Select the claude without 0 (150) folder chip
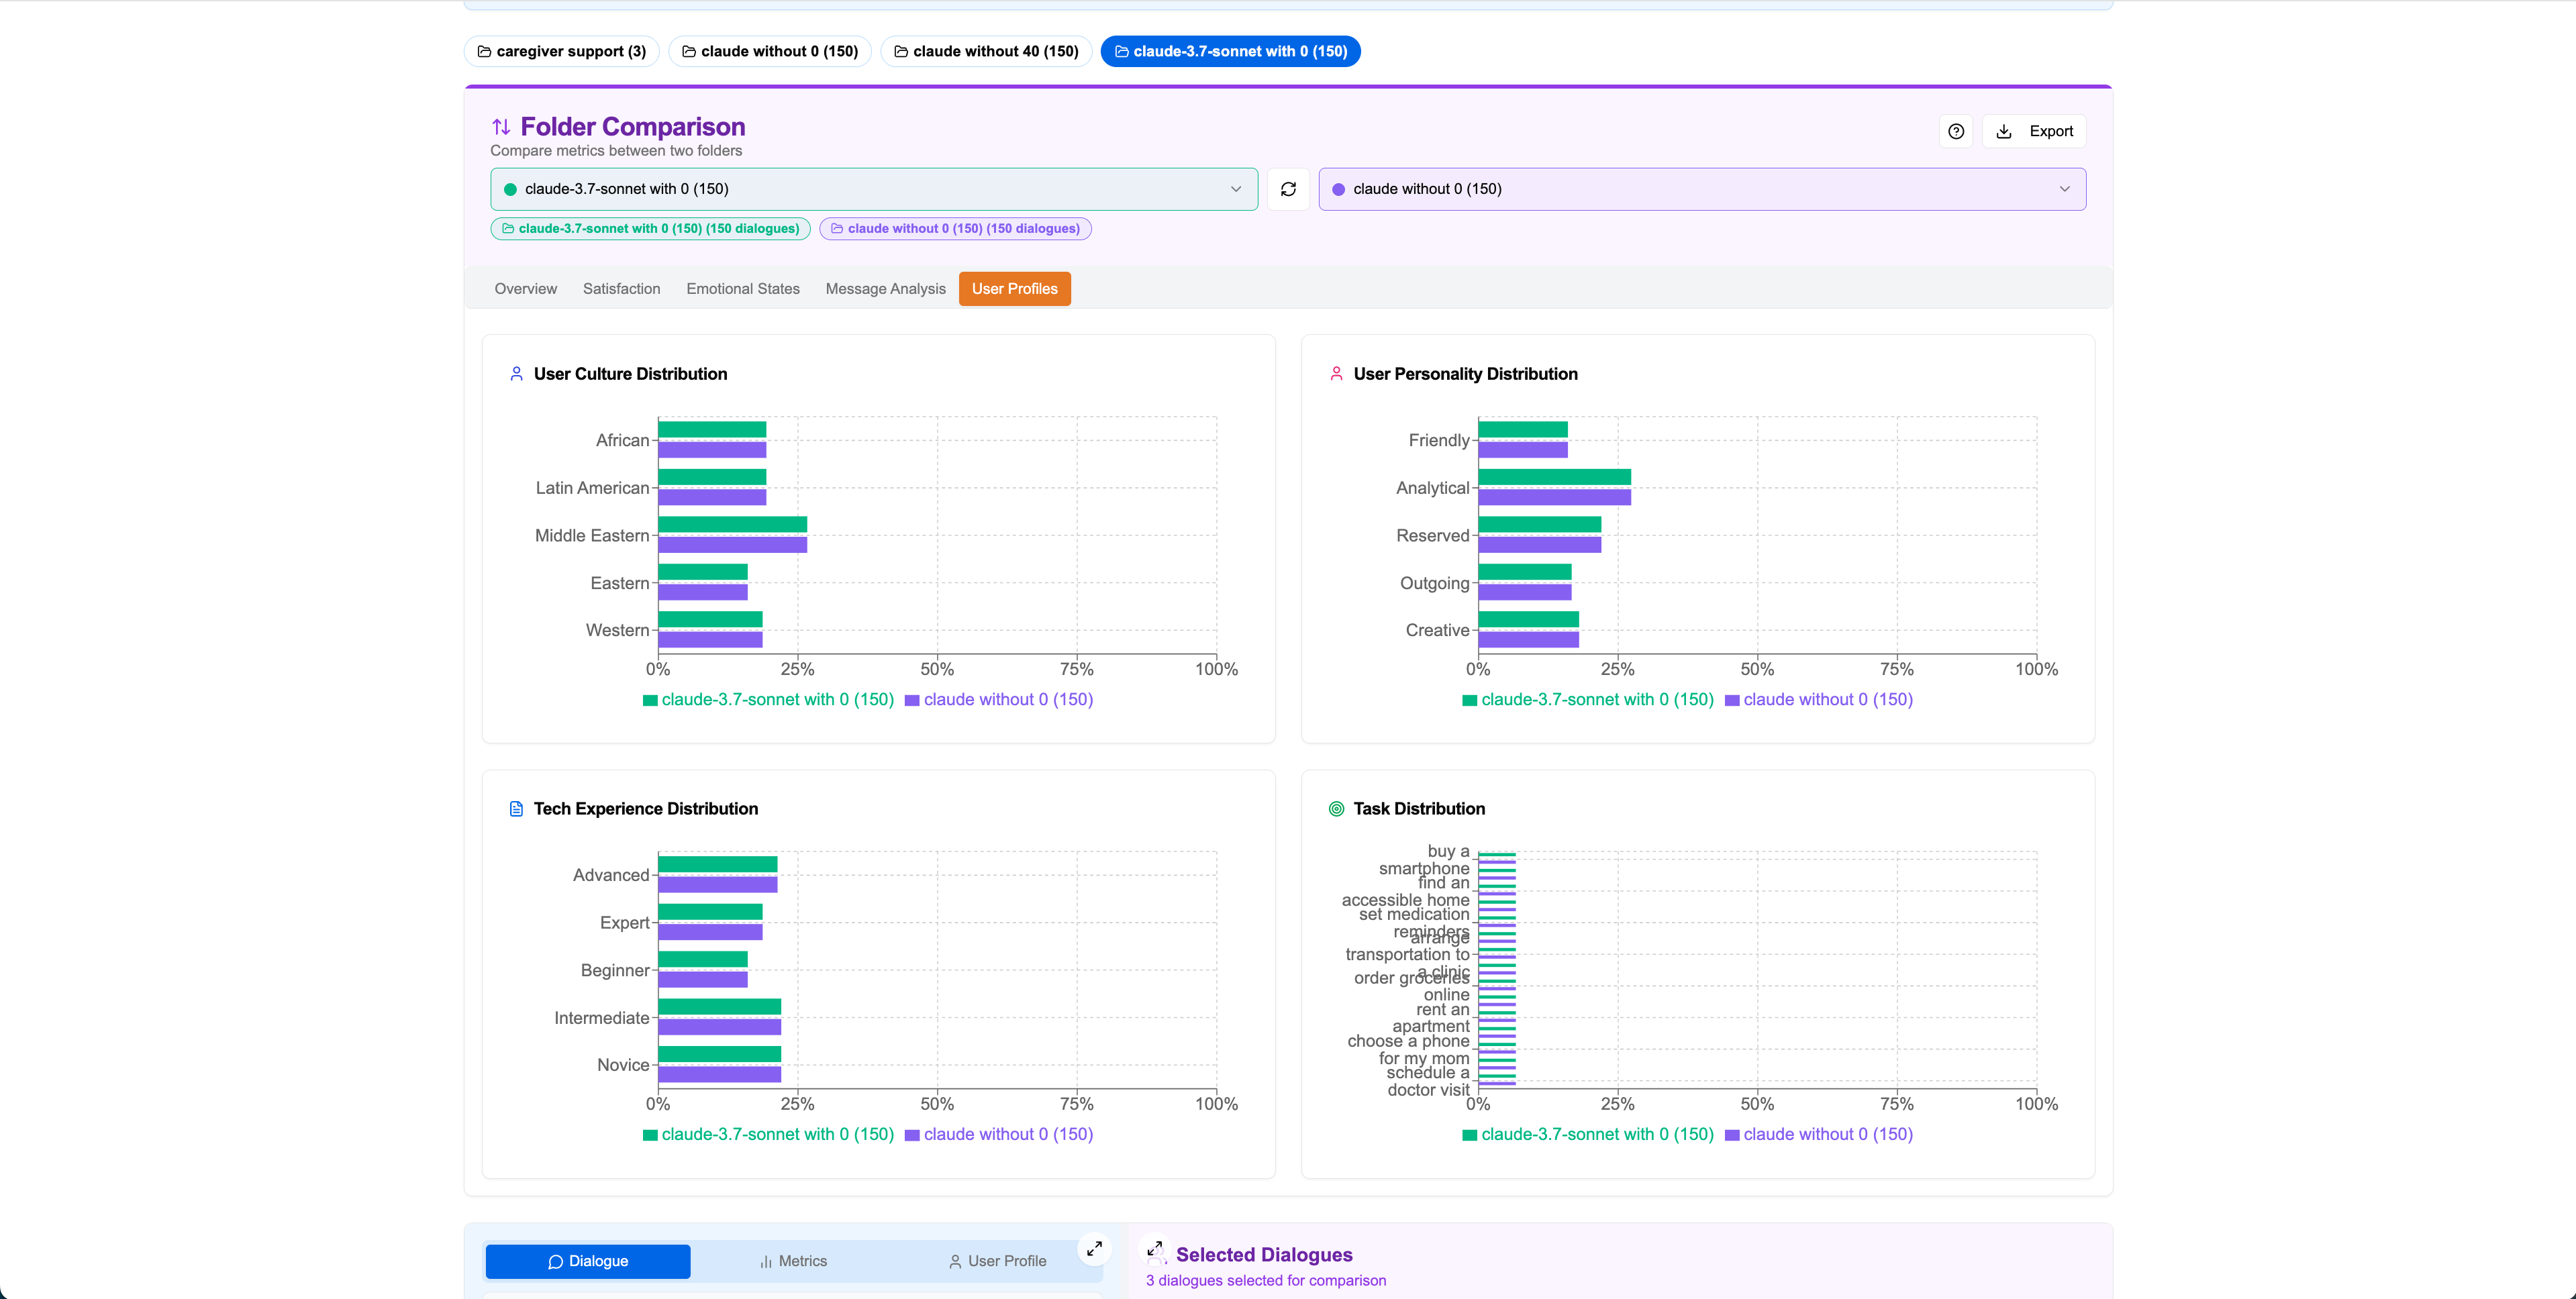 [770, 51]
